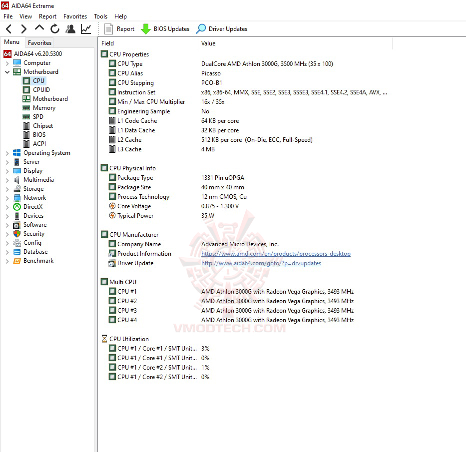466x452 pixels.
Task: Open the Report menu
Action: pos(47,16)
